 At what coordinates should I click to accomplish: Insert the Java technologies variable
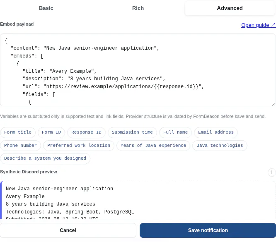coord(220,146)
